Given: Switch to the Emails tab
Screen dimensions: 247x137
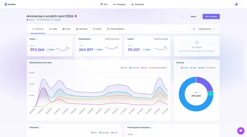Looking at the screenshot, I should [97, 29].
